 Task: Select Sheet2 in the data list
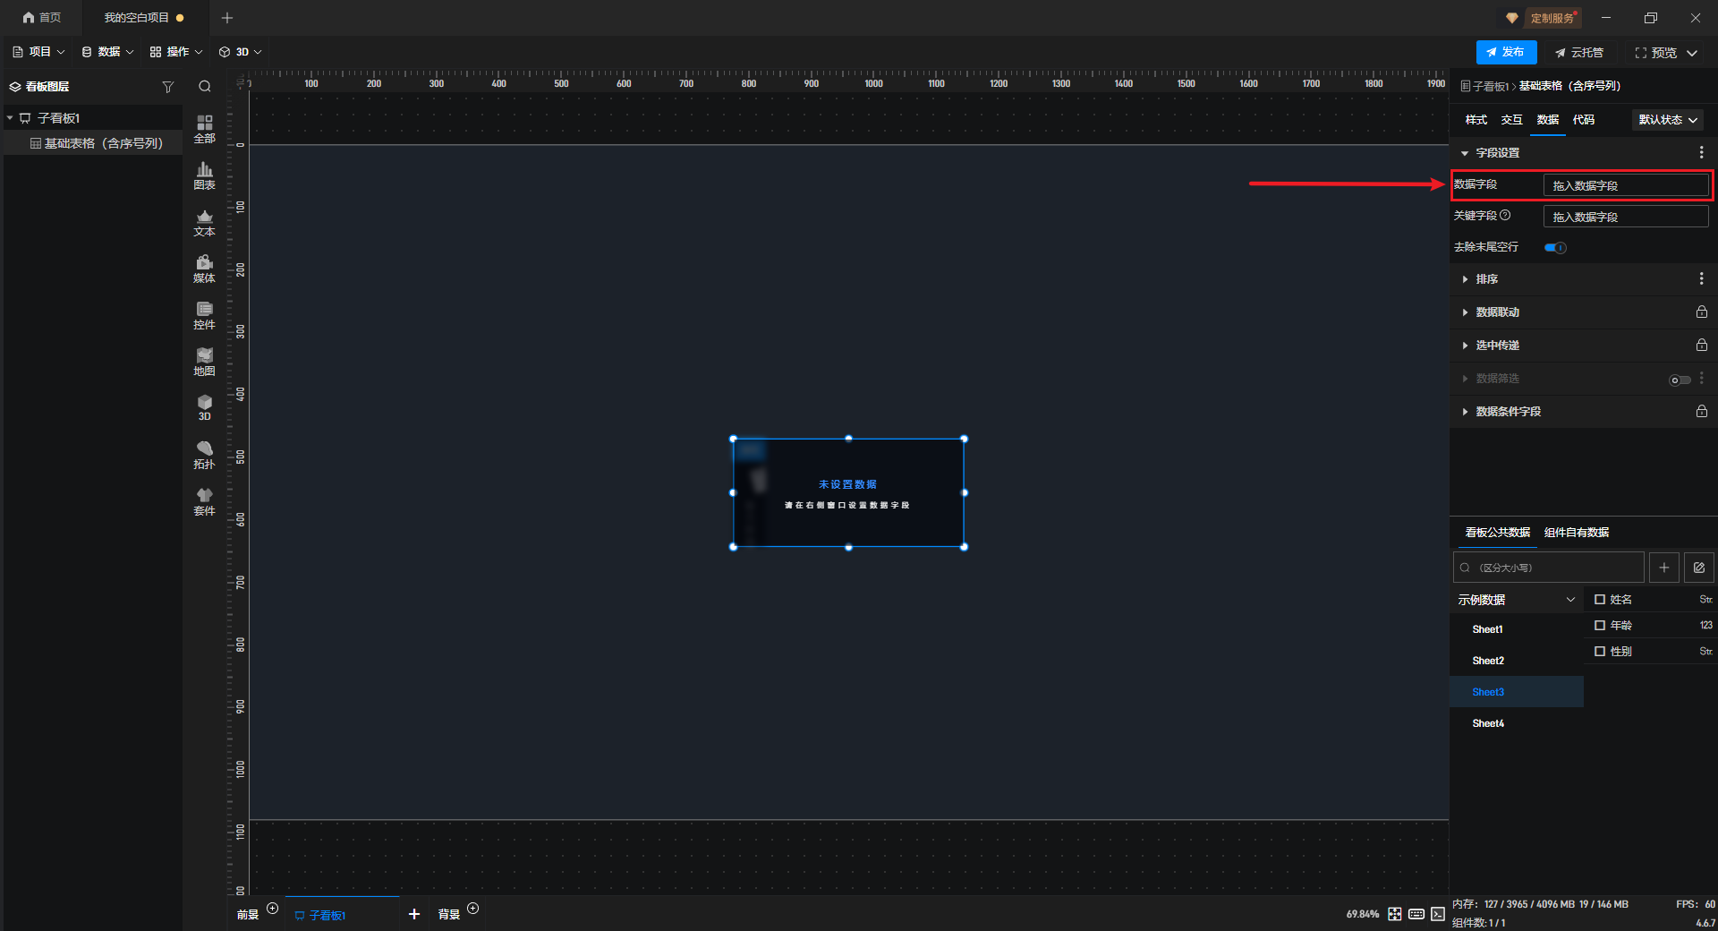(x=1488, y=661)
